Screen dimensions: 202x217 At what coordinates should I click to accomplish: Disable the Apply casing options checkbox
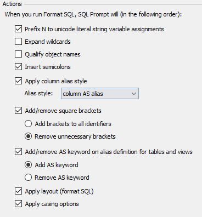click(x=18, y=204)
